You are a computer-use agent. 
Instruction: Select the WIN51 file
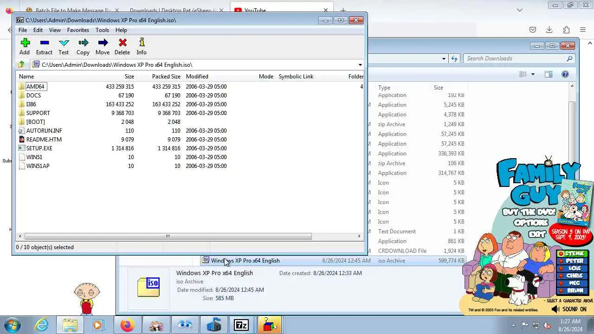click(34, 157)
